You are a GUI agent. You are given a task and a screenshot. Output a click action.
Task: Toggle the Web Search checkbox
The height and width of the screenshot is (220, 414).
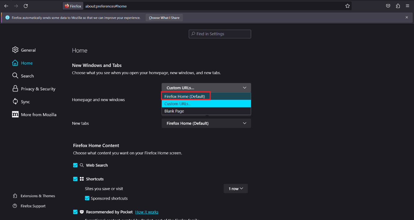[x=75, y=165]
